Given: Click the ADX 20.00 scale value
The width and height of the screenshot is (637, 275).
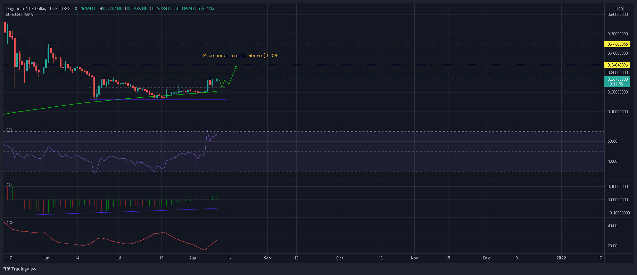Looking at the screenshot, I should (x=612, y=246).
